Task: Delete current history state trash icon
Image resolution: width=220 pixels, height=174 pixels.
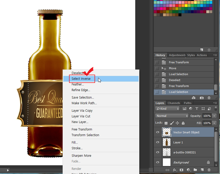Action: pos(209,98)
